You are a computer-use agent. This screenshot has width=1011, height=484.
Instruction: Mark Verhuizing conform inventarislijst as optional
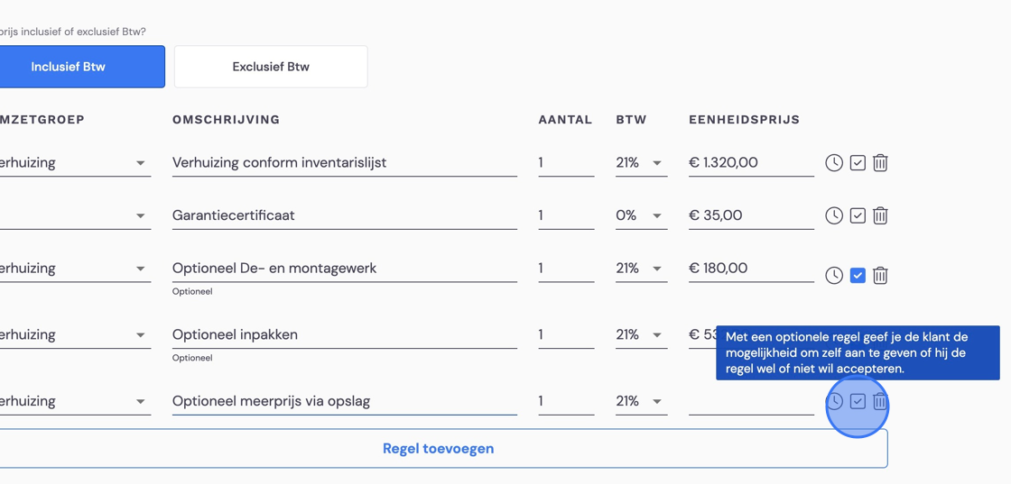pos(858,163)
